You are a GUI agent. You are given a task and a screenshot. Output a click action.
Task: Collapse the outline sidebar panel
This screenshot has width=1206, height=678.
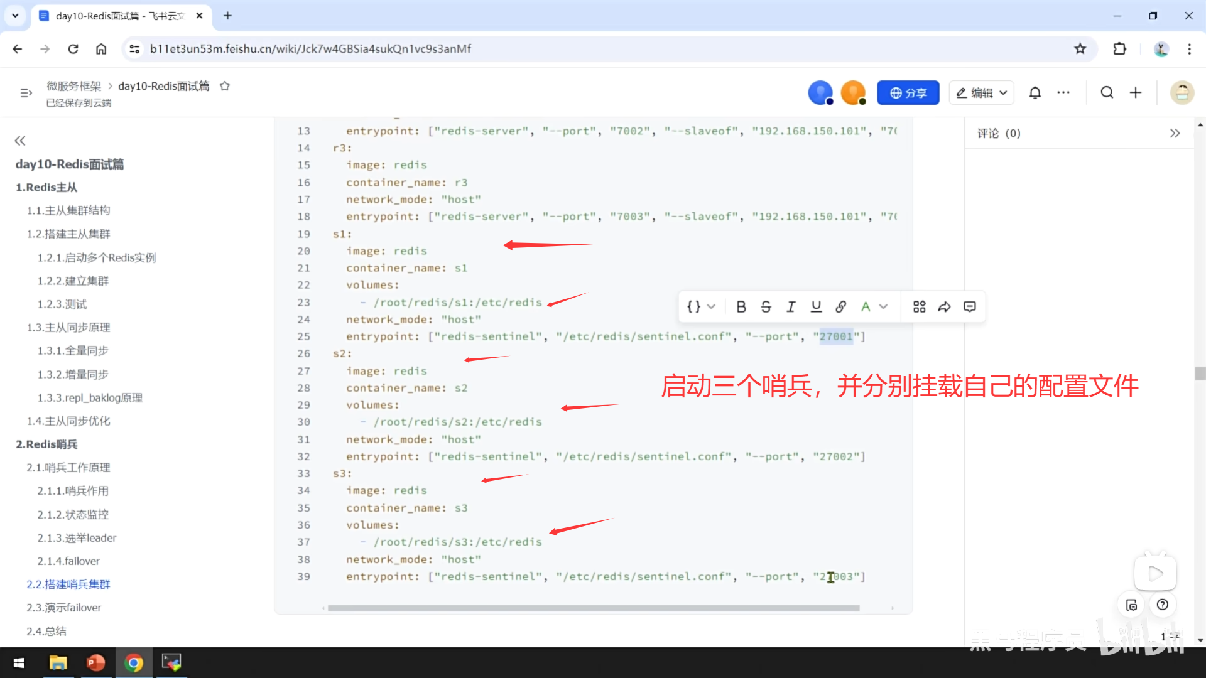coord(20,141)
